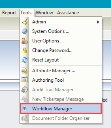Open the Tools menu
Viewport: 111px width, 128px height.
(x=26, y=13)
